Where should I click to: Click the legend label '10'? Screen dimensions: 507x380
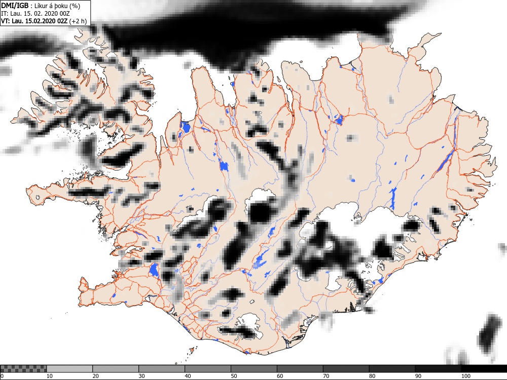coord(50,376)
